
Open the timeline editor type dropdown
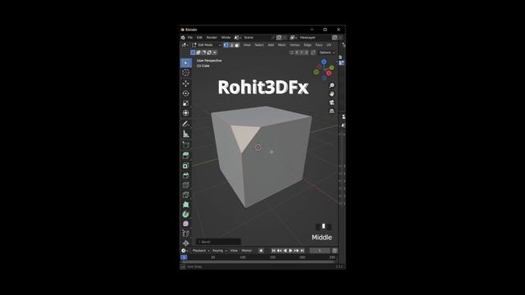[185, 251]
